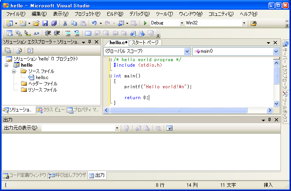Image resolution: width=291 pixels, height=191 pixels.
Task: Click the Paste clipboard icon
Action: coord(83,23)
